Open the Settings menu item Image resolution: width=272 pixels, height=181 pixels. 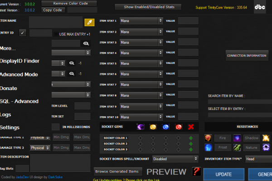coord(10,128)
